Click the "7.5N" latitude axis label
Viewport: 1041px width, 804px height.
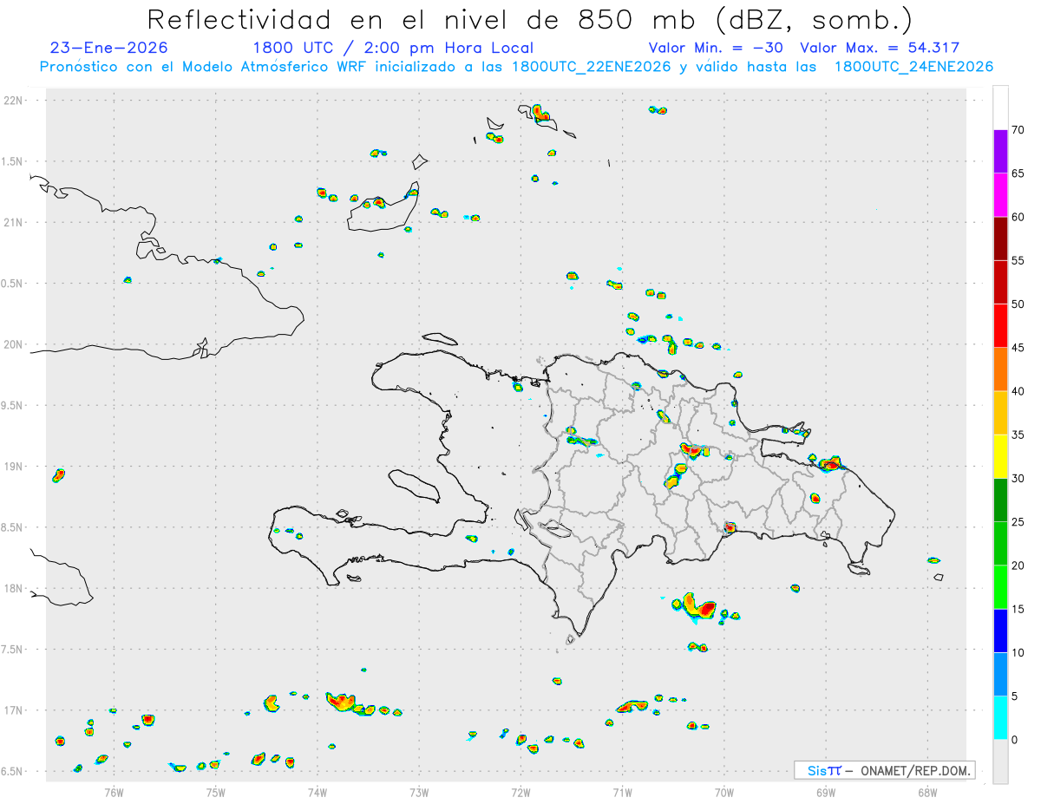(13, 650)
